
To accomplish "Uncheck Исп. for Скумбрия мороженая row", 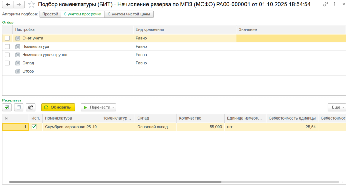I will click(34, 127).
